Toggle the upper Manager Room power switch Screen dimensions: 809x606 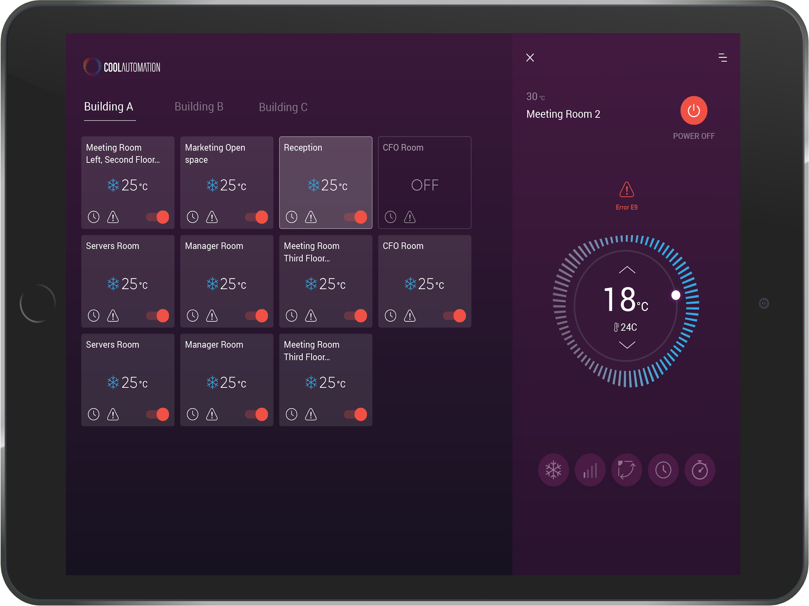point(256,316)
